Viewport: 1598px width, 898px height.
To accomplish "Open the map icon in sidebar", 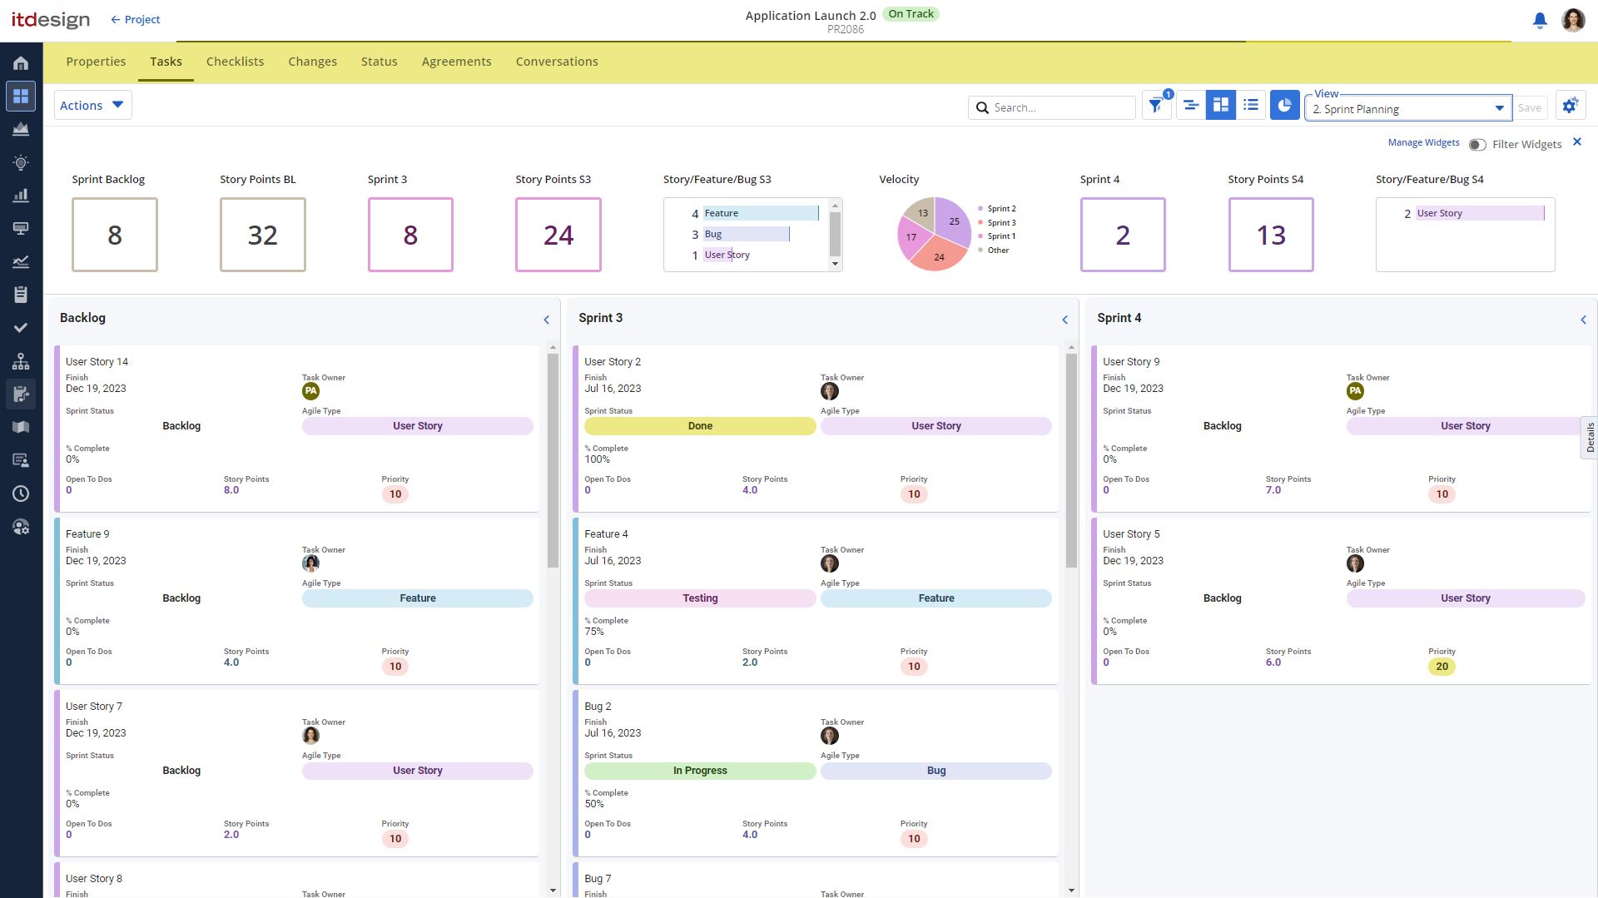I will (21, 427).
